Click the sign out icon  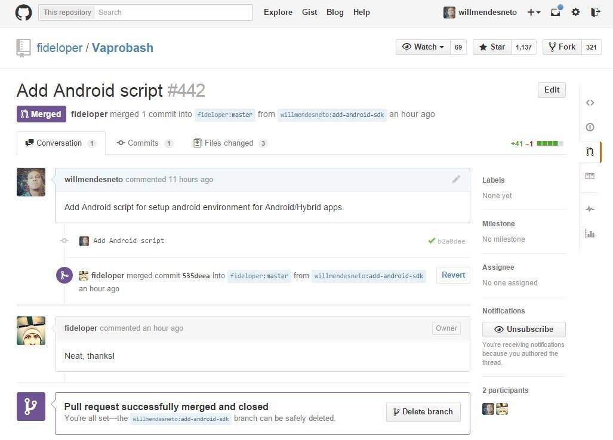click(x=596, y=12)
